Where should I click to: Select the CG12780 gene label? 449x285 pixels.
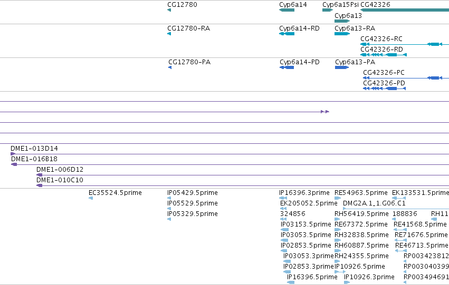tap(182, 5)
